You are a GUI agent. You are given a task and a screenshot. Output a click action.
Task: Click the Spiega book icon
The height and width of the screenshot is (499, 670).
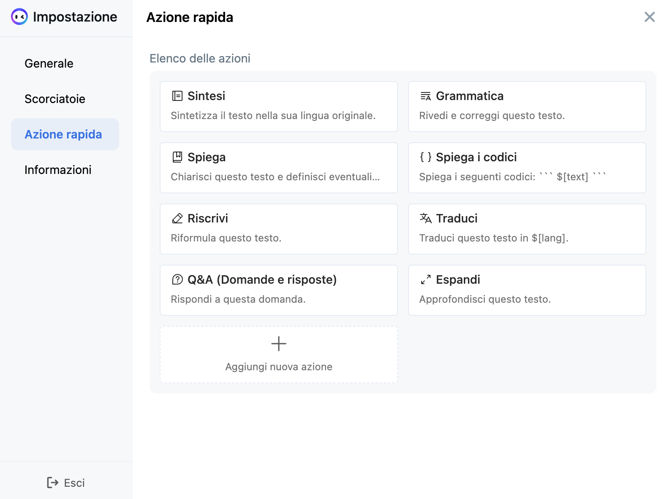[x=177, y=157]
